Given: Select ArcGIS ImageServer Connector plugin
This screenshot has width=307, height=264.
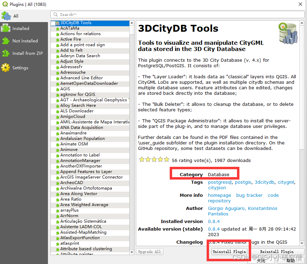Looking at the screenshot, I should pos(90,177).
